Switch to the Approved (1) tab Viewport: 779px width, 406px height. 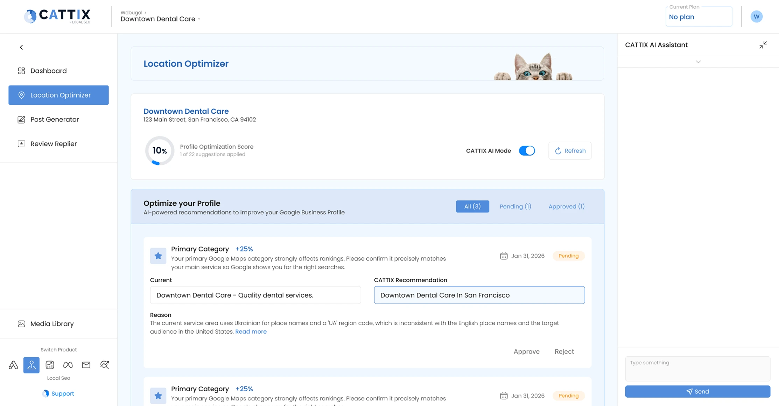tap(566, 206)
